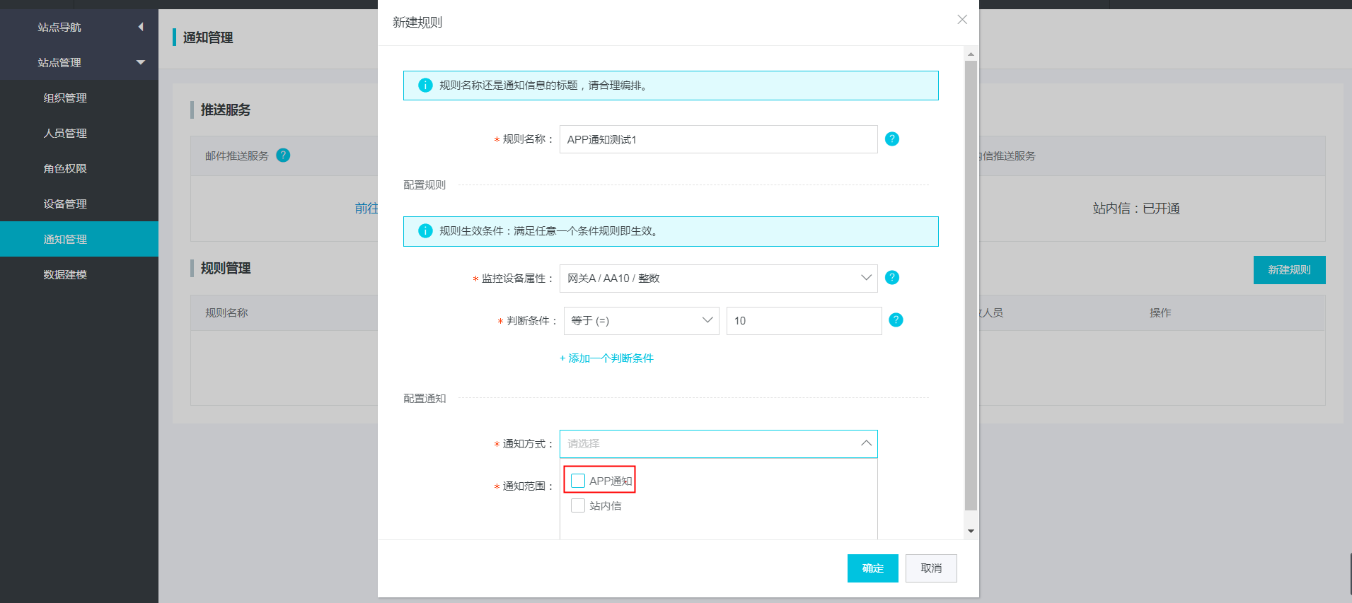Check the APP通知 checkbox
Viewport: 1352px width, 603px height.
tap(578, 481)
